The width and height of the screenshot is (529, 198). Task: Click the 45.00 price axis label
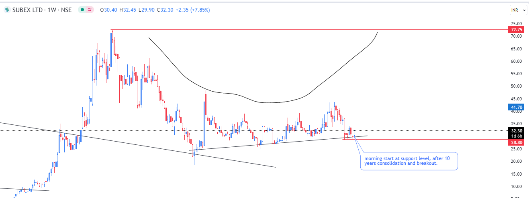click(516, 99)
